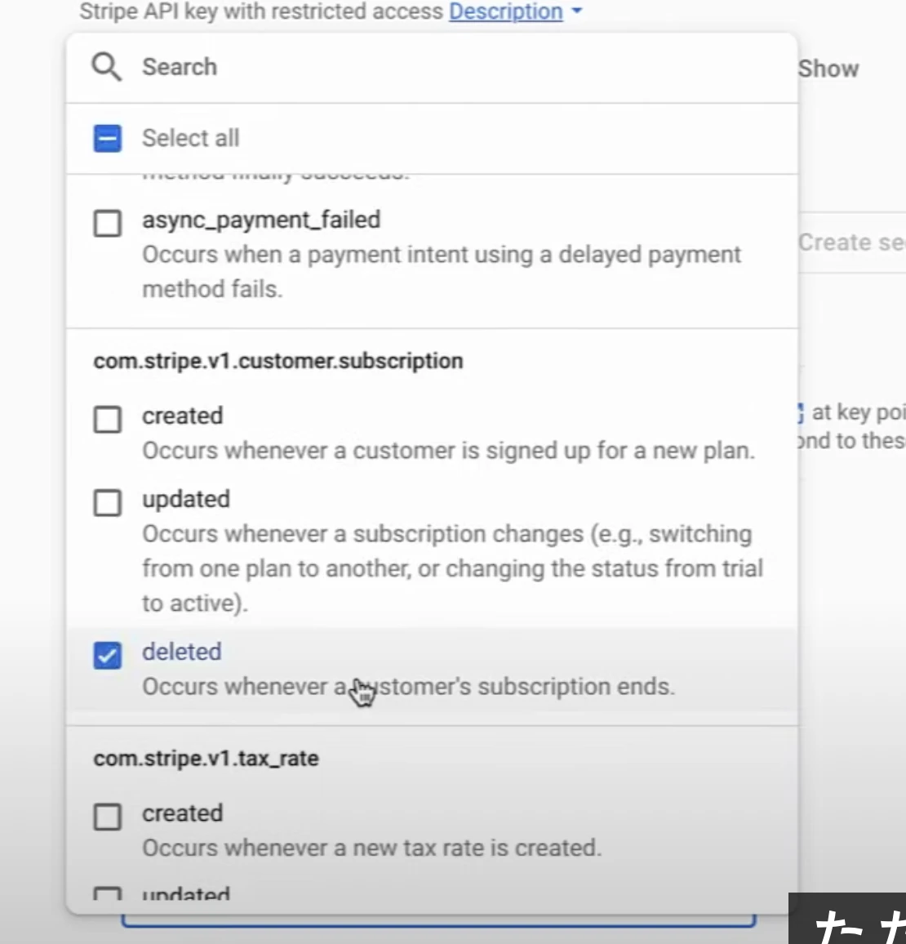Check the tax_rate created event checkbox
This screenshot has width=906, height=944.
click(x=108, y=817)
